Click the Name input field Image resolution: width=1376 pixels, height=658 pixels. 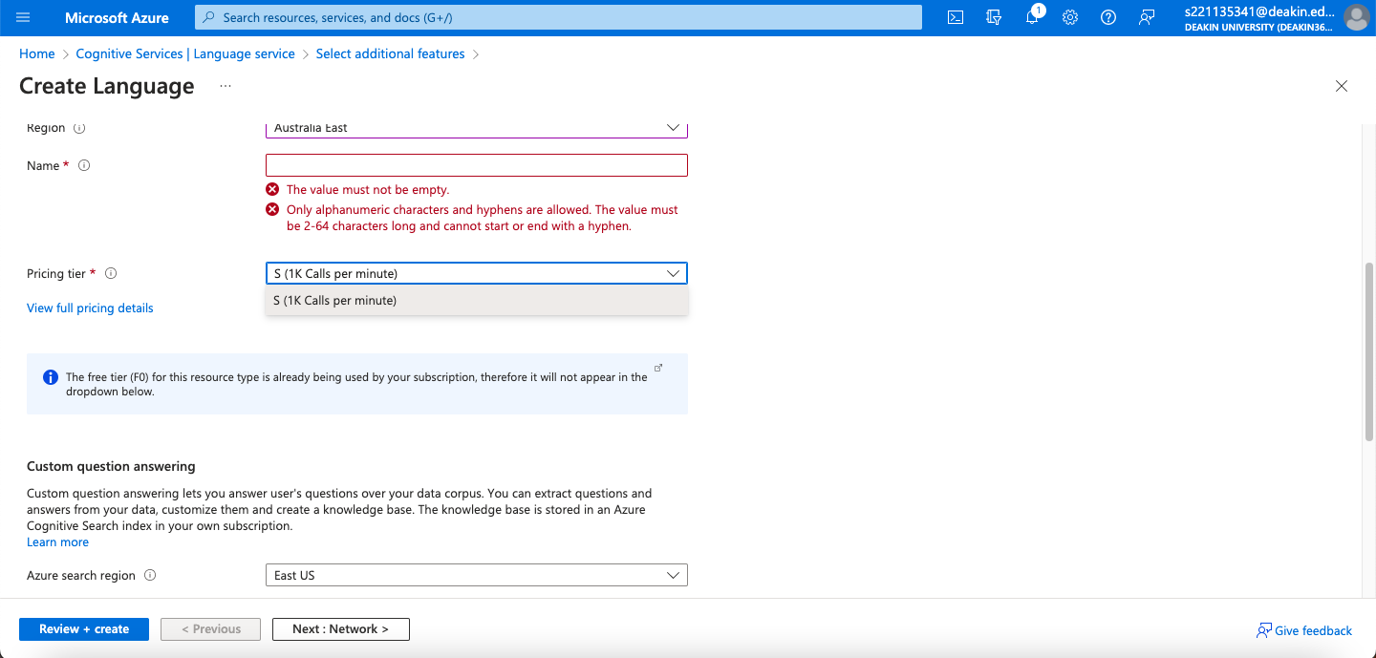pos(476,165)
